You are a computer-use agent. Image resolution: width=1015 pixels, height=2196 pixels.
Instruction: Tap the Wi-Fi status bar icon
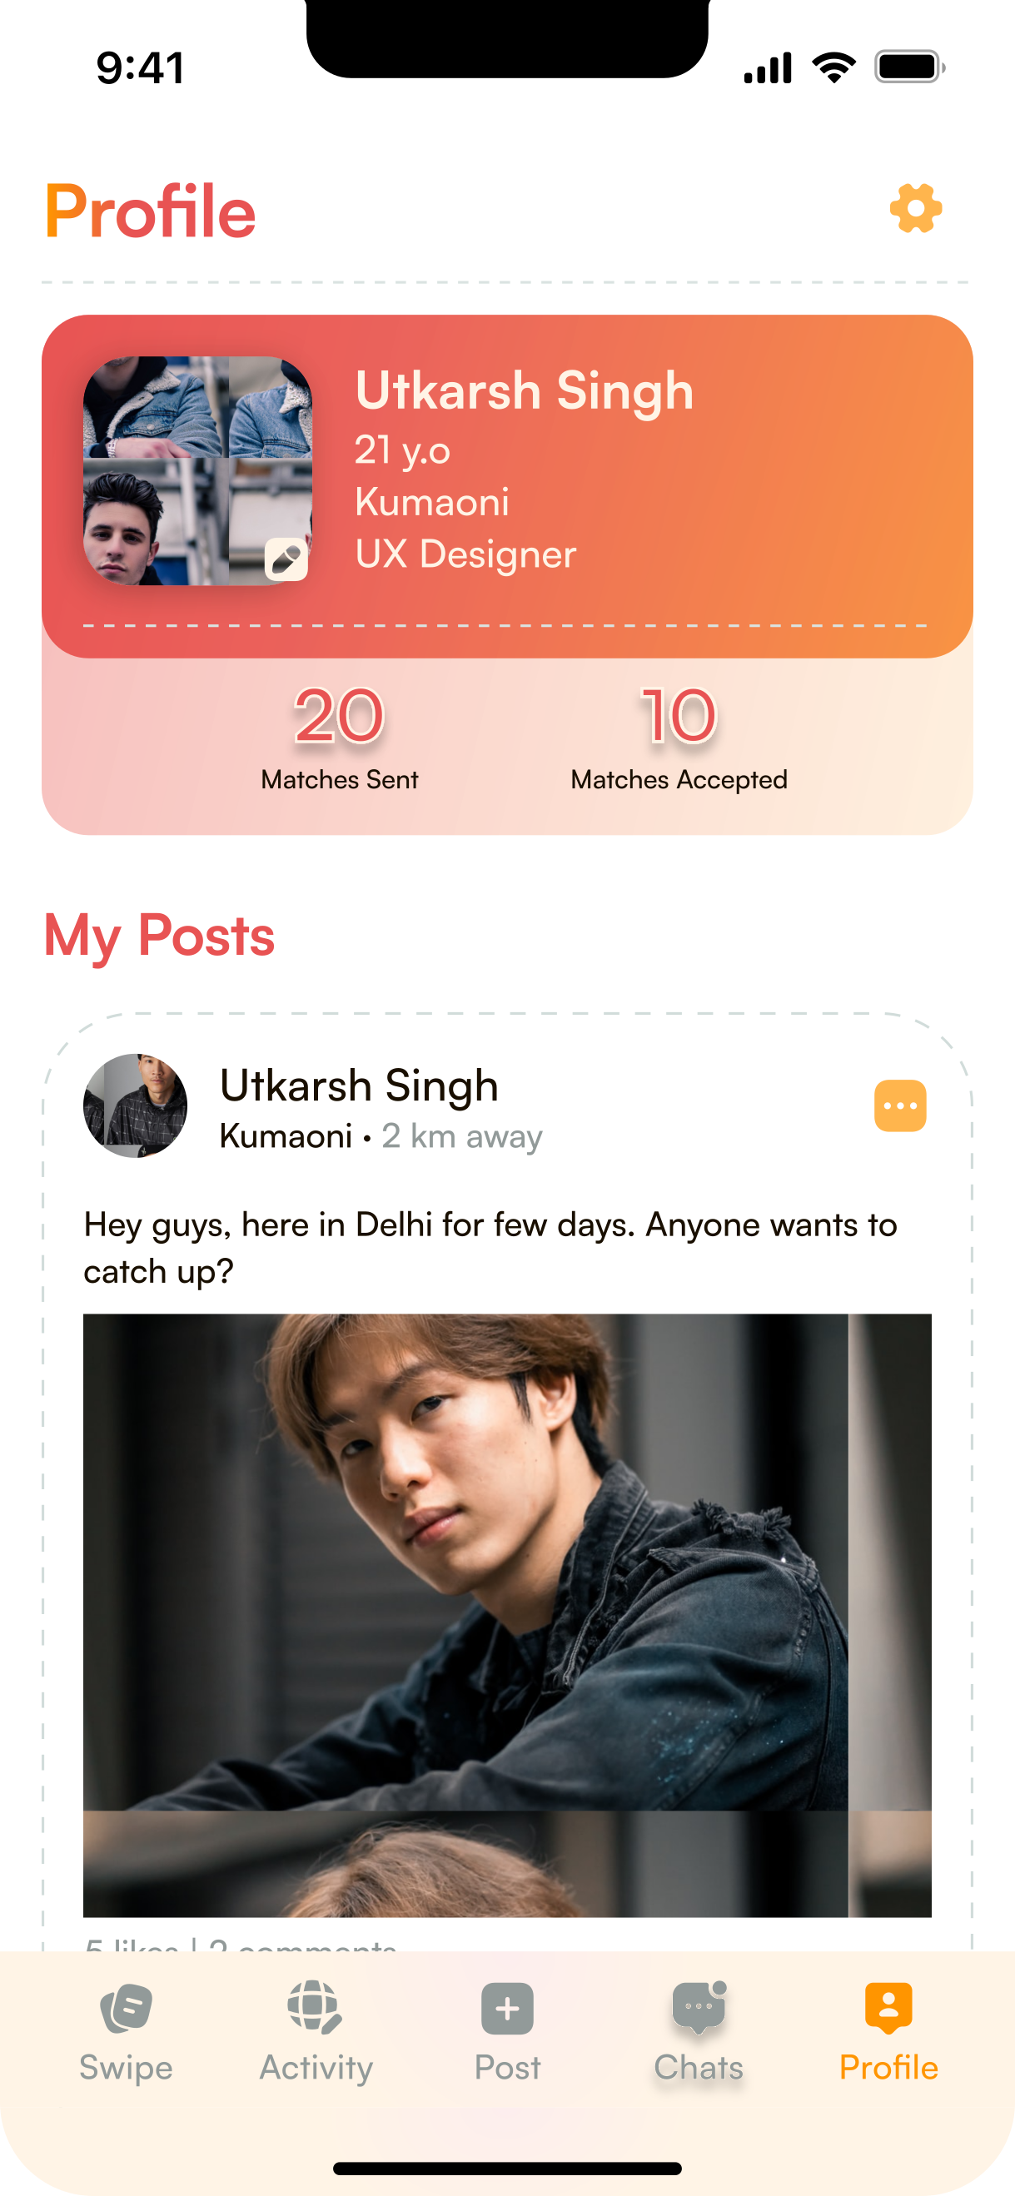click(x=834, y=67)
